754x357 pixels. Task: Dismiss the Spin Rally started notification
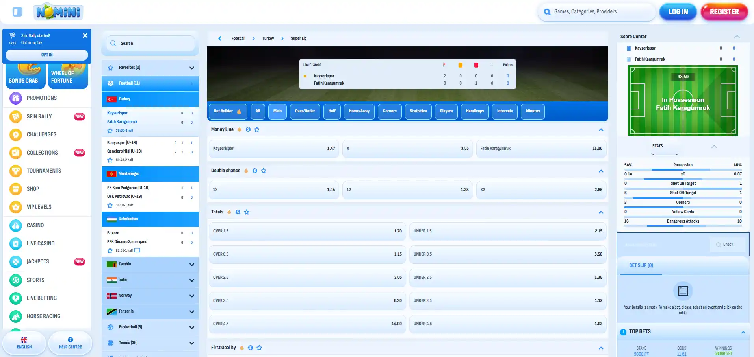[85, 35]
